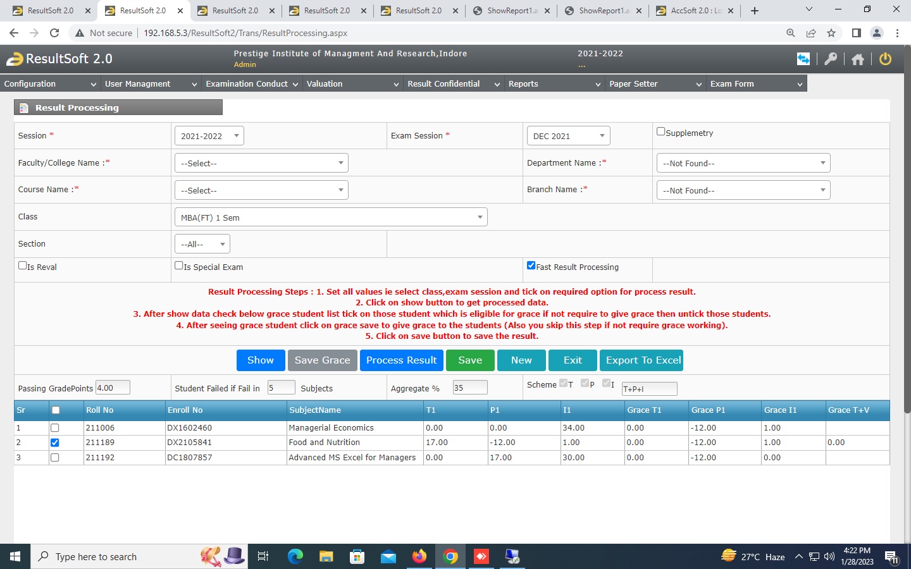
Task: Open the Examination Conduct menu
Action: pyautogui.click(x=251, y=83)
